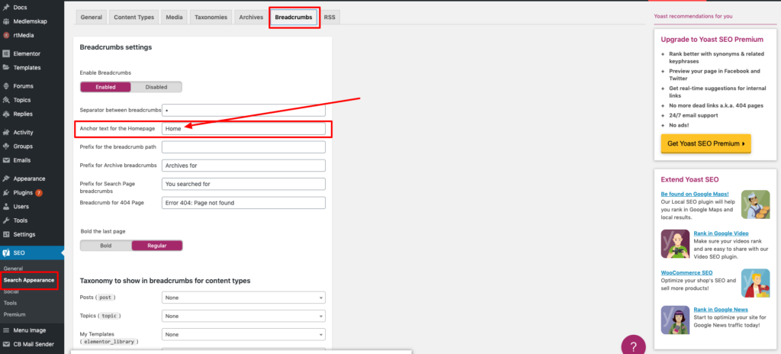Click the Taxonomy to show in breadcrumbs heading
781x354 pixels.
[x=165, y=281]
